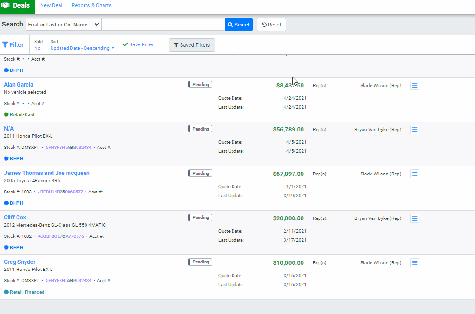Click Last Update 3/19/2021 date

coord(295,195)
